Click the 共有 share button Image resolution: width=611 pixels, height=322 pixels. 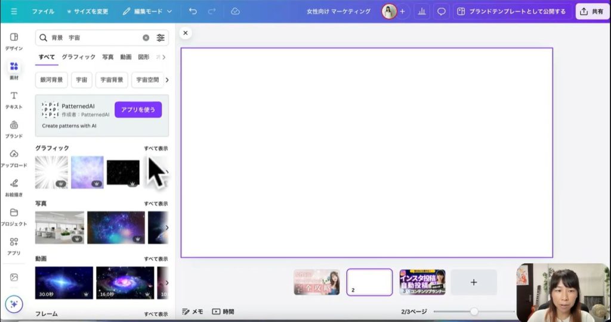(x=592, y=11)
